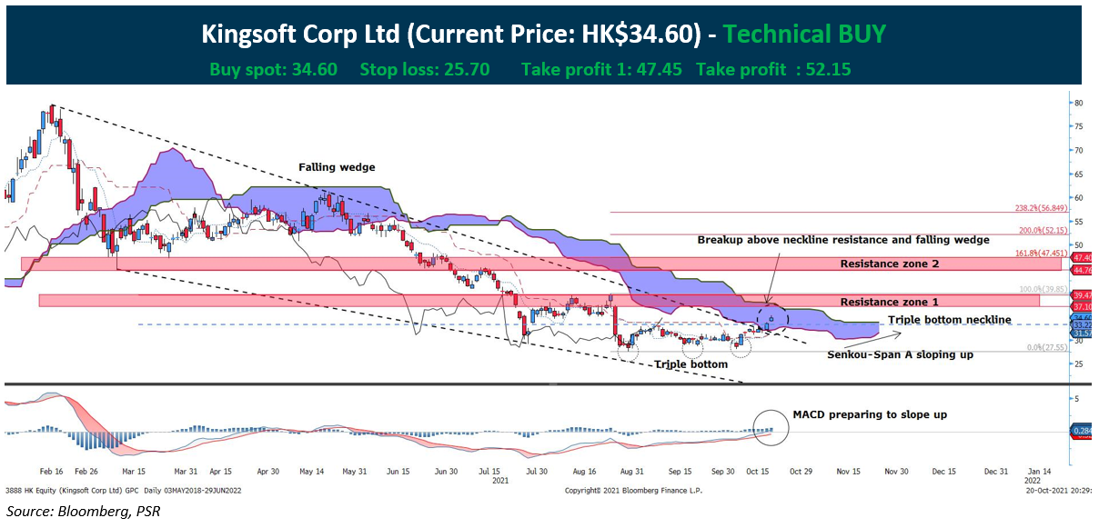Screen dimensions: 1099x528
Task: Click the 'Oct 29' date label
Action: [803, 473]
